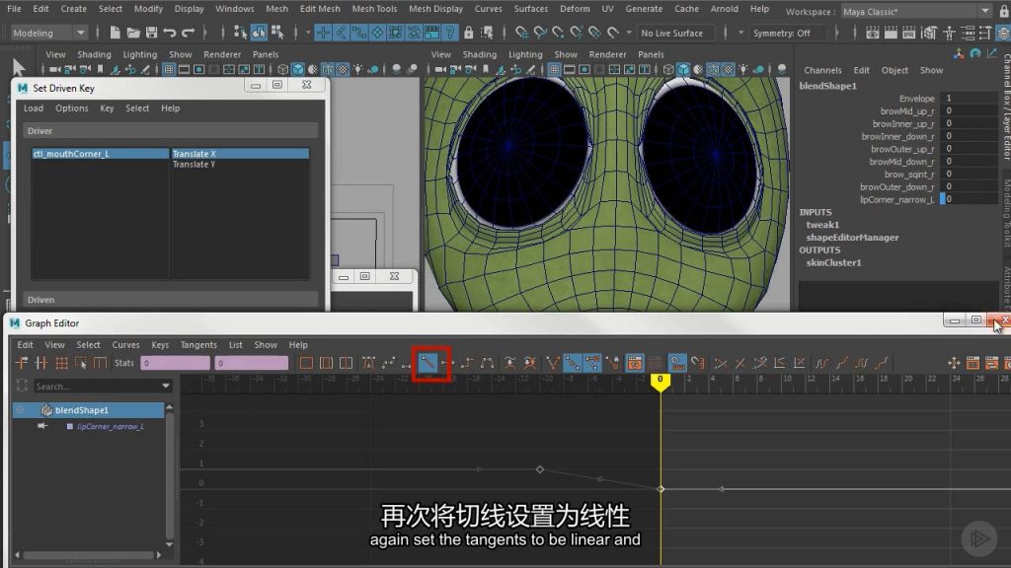
Task: Select ctl_mouthCorner_L in Driver list
Action: click(100, 154)
